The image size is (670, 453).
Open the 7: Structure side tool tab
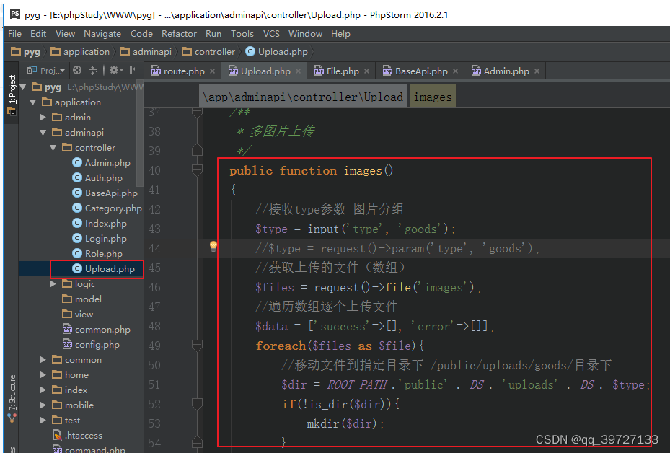pyautogui.click(x=12, y=399)
